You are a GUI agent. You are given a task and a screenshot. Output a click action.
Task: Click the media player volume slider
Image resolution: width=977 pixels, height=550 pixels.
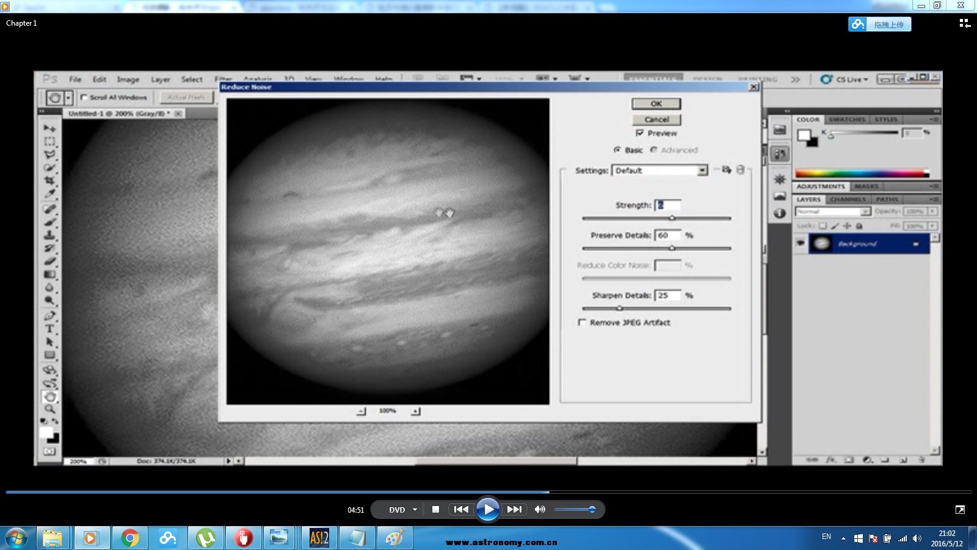(575, 509)
